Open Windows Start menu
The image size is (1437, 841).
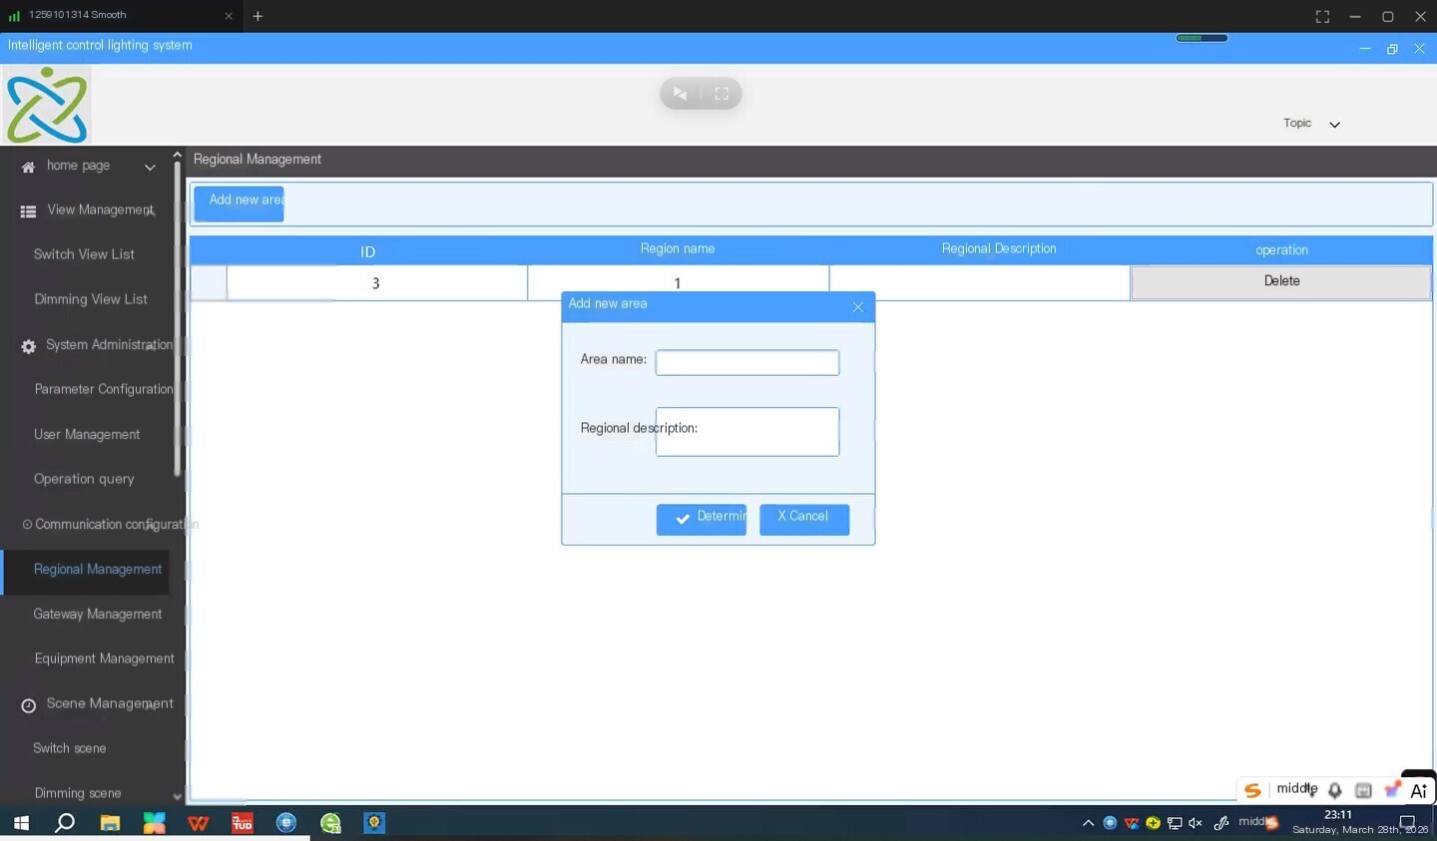(21, 823)
